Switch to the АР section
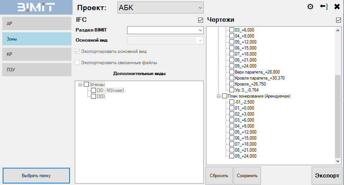The image size is (344, 185). pyautogui.click(x=36, y=23)
